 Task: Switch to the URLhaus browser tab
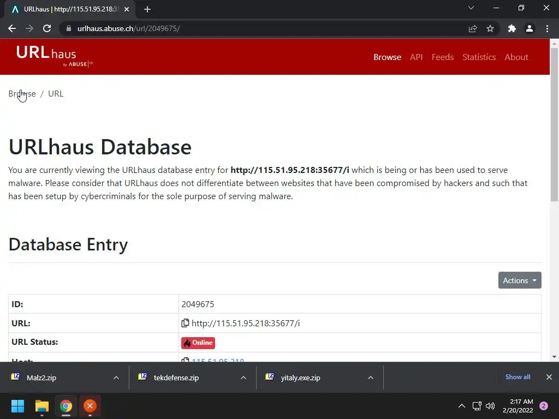tap(69, 10)
